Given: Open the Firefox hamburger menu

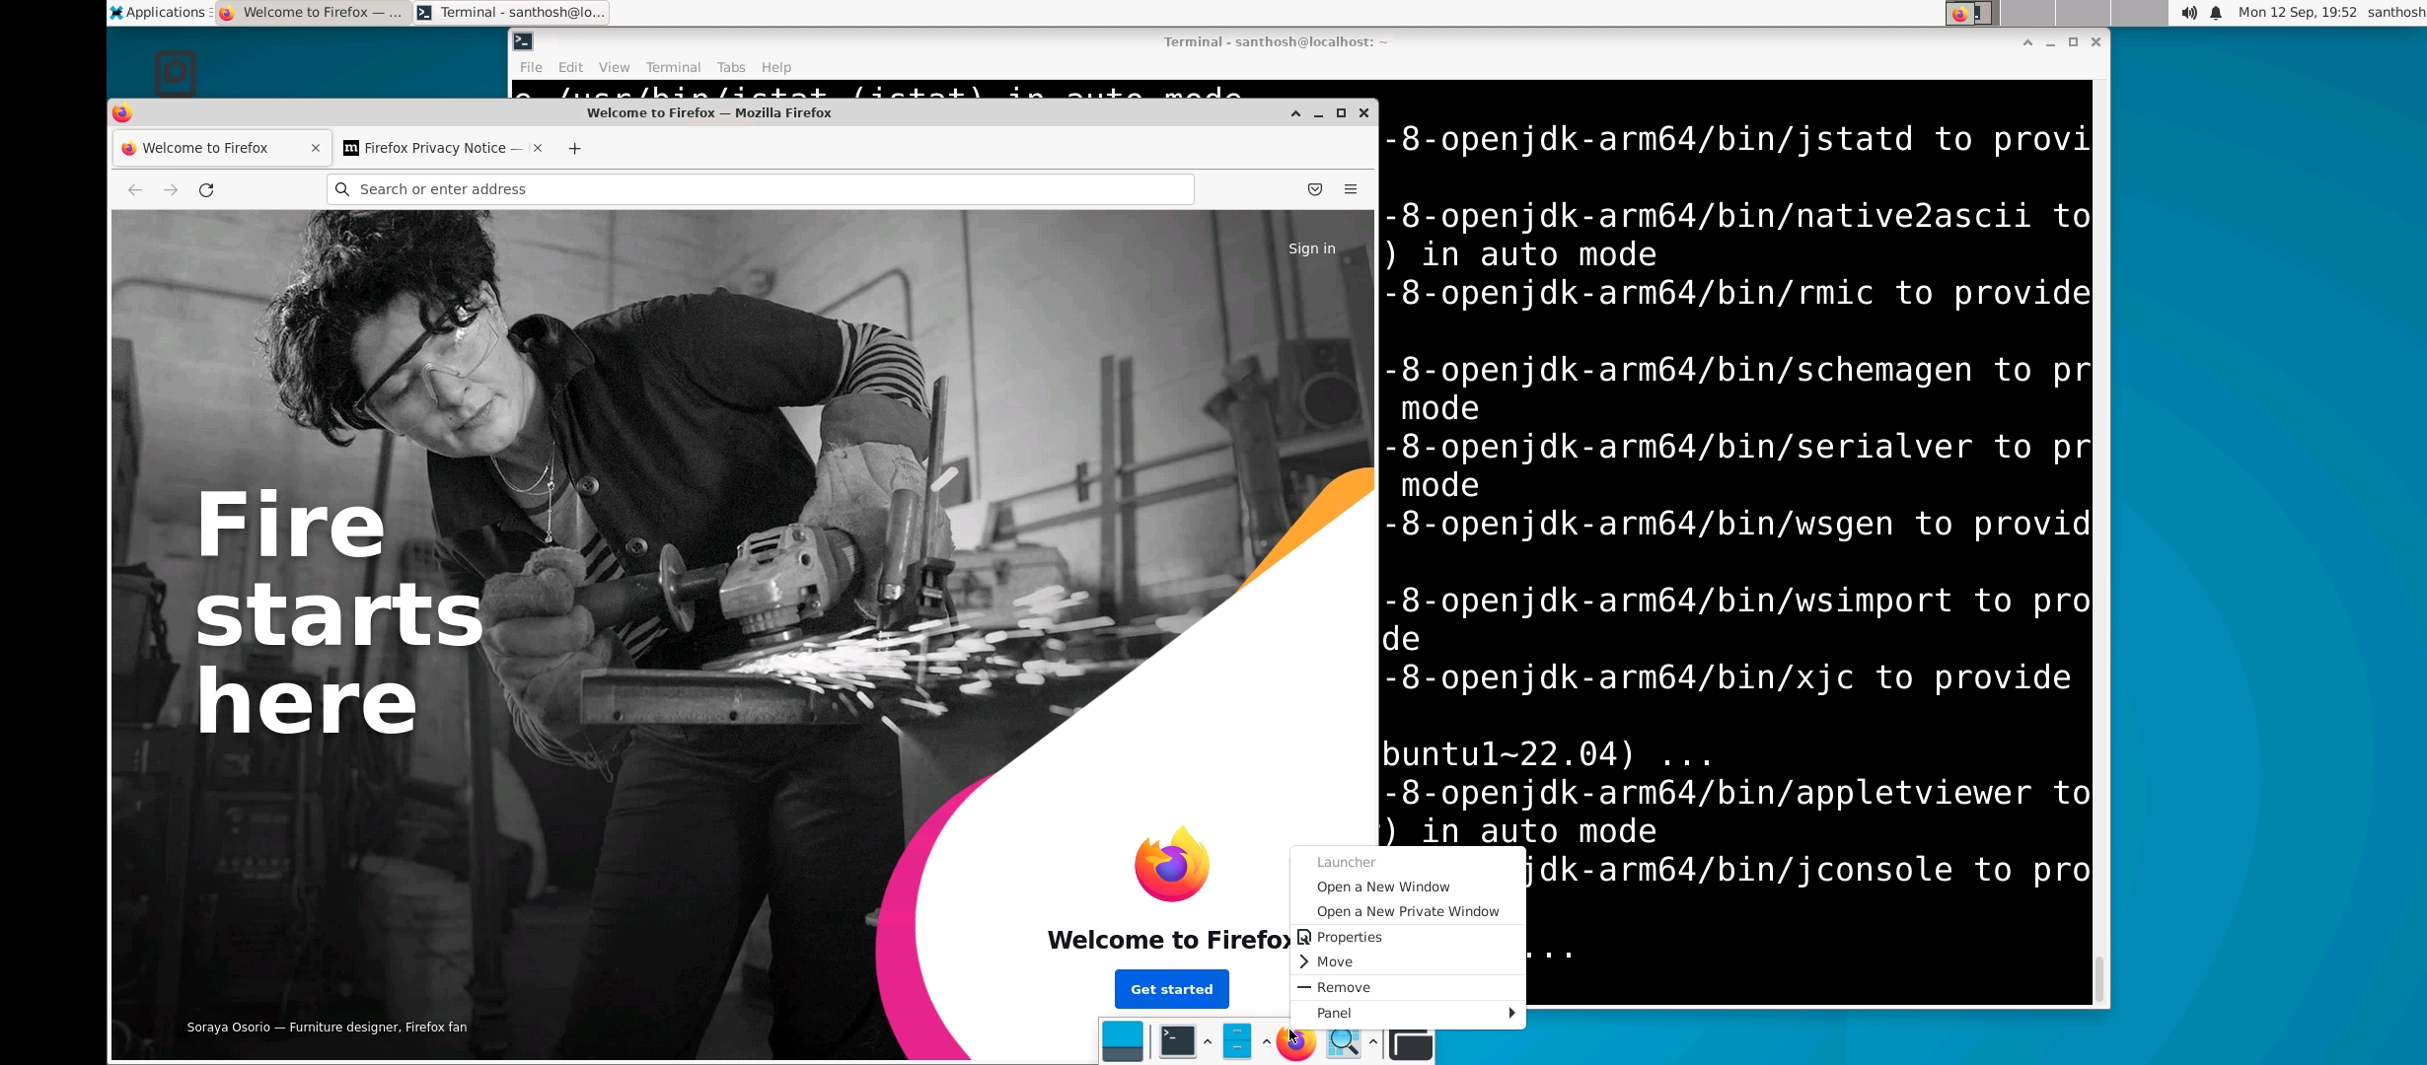Looking at the screenshot, I should click(1351, 189).
